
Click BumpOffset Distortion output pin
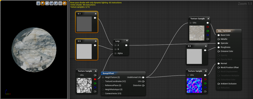[143, 85]
